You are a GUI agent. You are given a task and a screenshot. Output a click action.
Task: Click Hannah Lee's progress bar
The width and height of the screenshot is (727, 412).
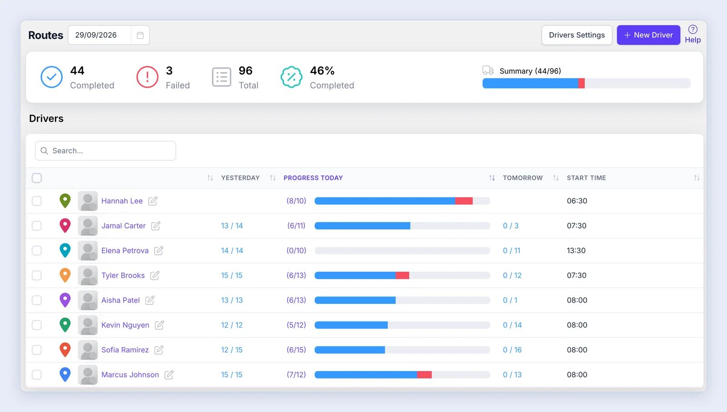[402, 201]
